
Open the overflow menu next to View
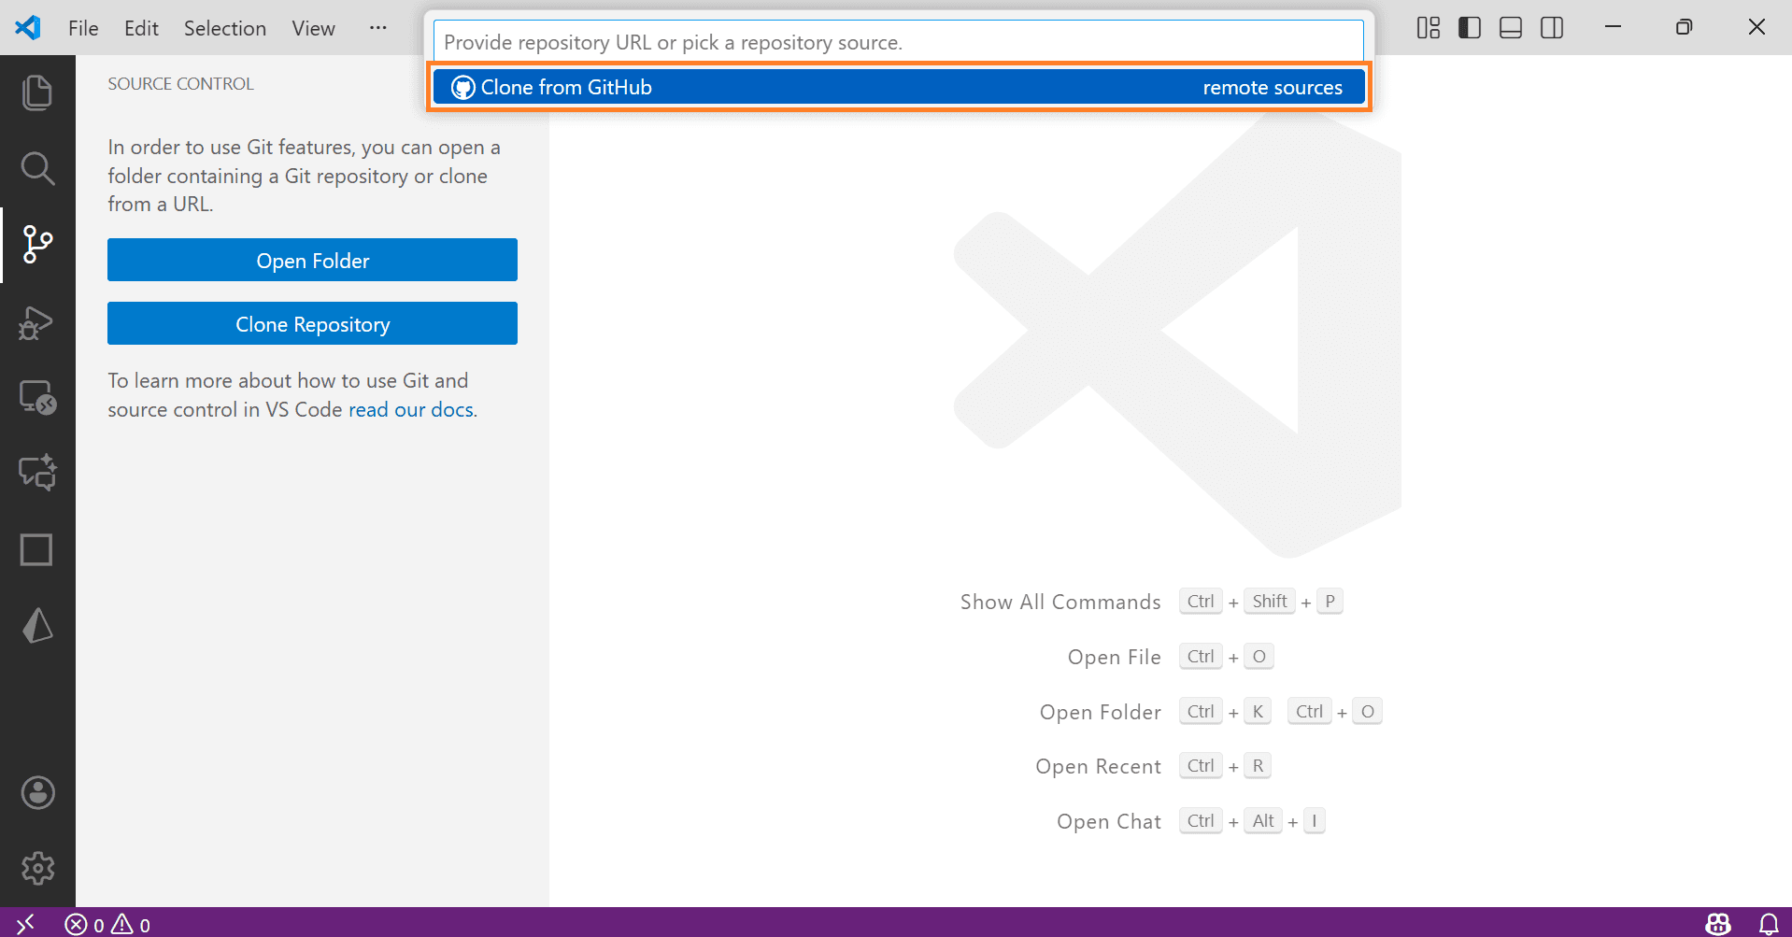[377, 28]
